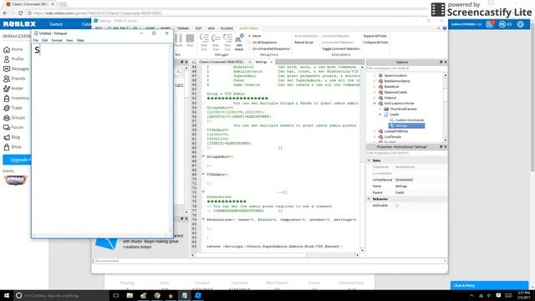Image resolution: width=535 pixels, height=301 pixels.
Task: Open Robux icon in Roblox header
Action: (502, 24)
